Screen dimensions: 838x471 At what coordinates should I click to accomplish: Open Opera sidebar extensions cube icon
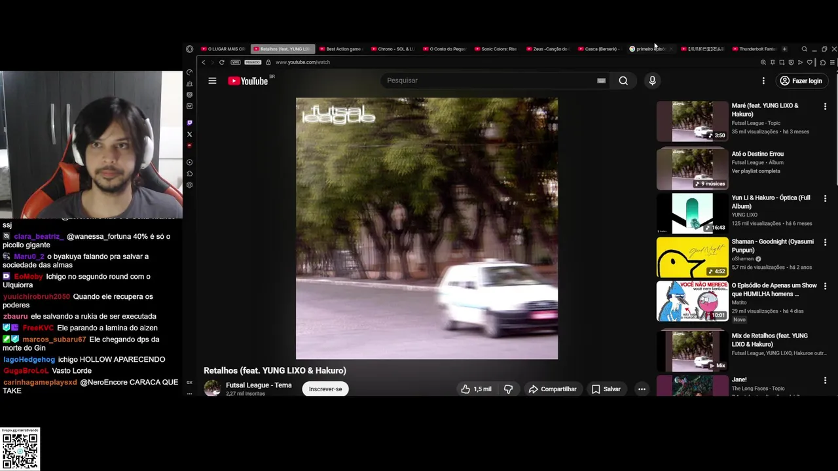click(x=189, y=173)
